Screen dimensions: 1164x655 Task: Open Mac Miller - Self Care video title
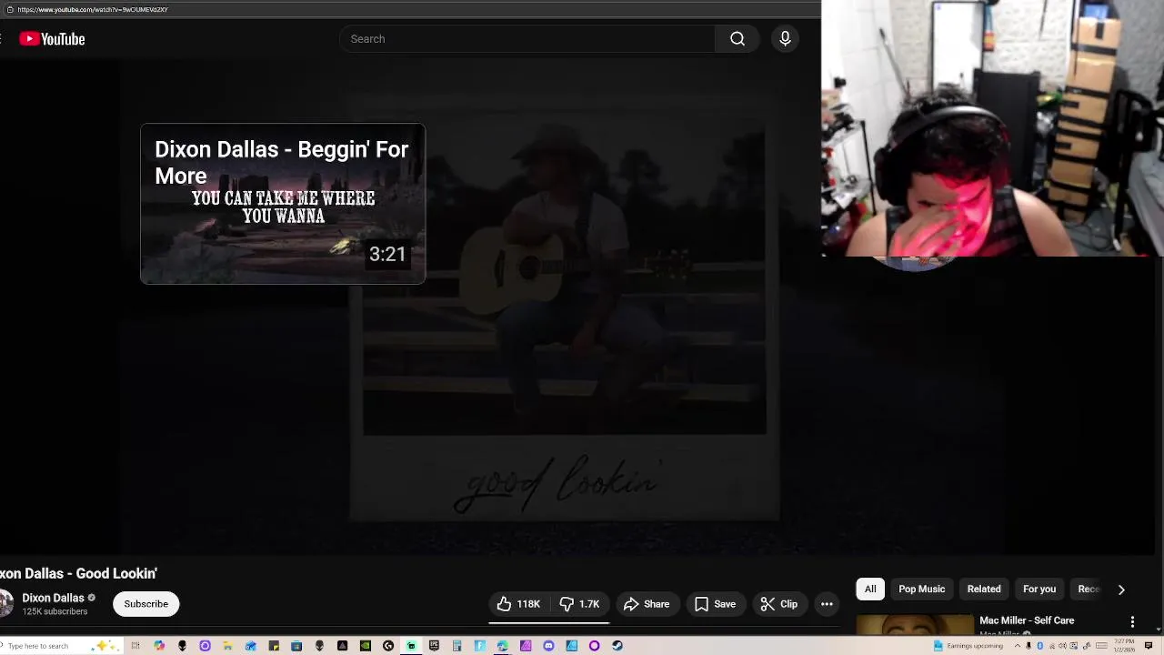[1027, 620]
